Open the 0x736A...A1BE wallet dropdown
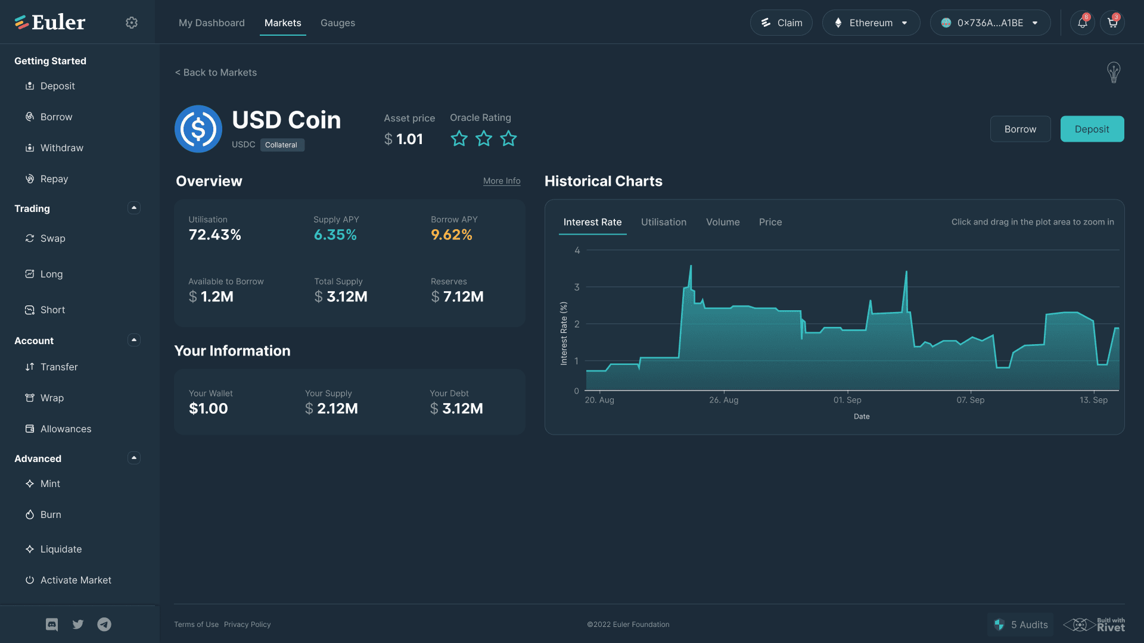The image size is (1144, 643). click(990, 23)
